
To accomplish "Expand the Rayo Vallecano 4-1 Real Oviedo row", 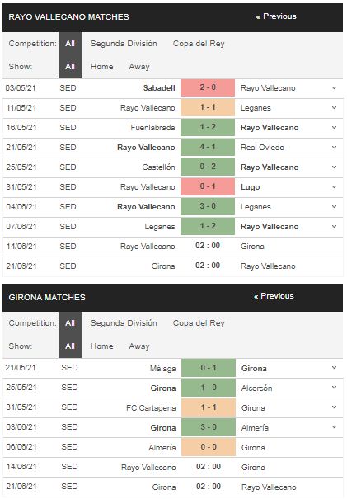I will (x=334, y=147).
